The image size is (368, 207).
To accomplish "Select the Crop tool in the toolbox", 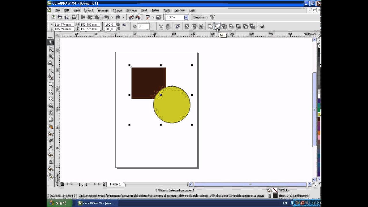I will pyautogui.click(x=51, y=56).
